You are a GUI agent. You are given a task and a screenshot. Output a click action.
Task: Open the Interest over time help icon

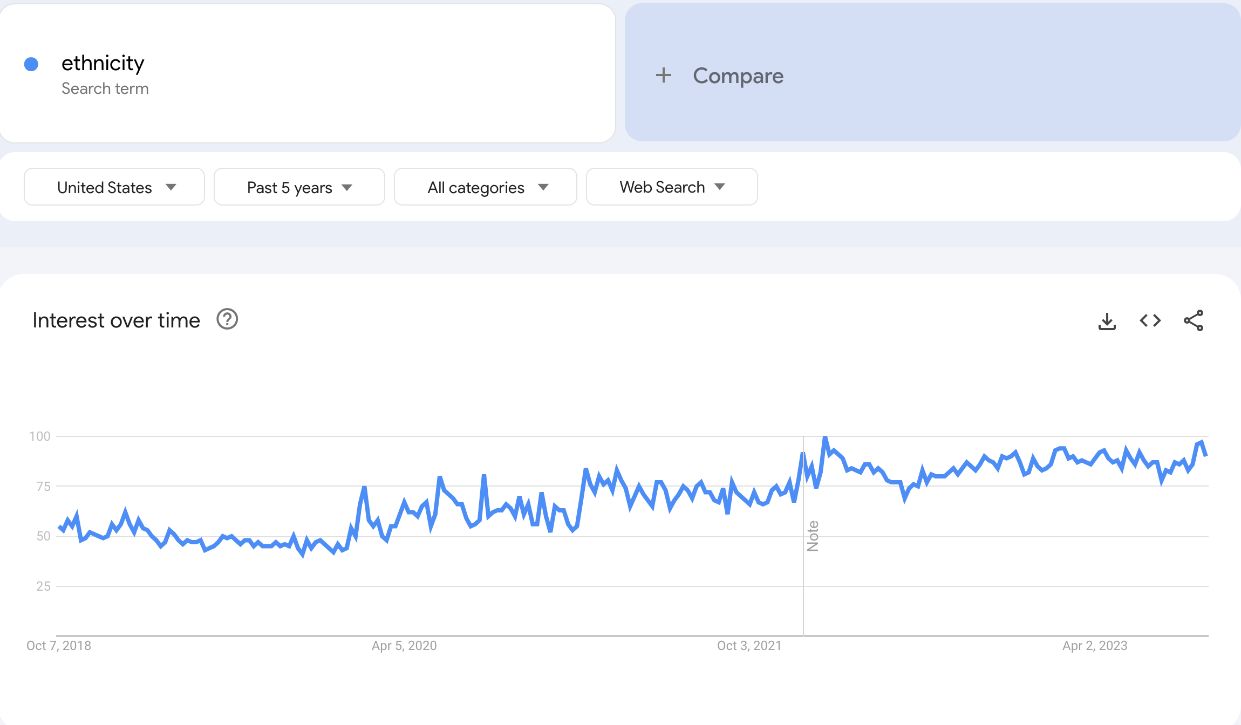pyautogui.click(x=227, y=319)
